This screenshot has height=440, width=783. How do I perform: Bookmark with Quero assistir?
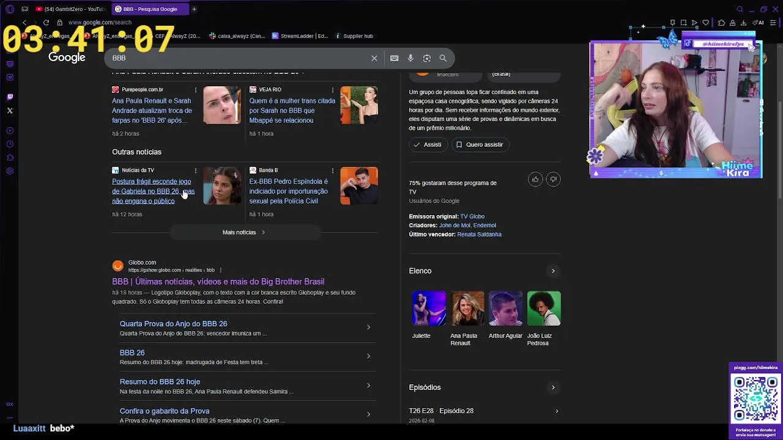(480, 145)
